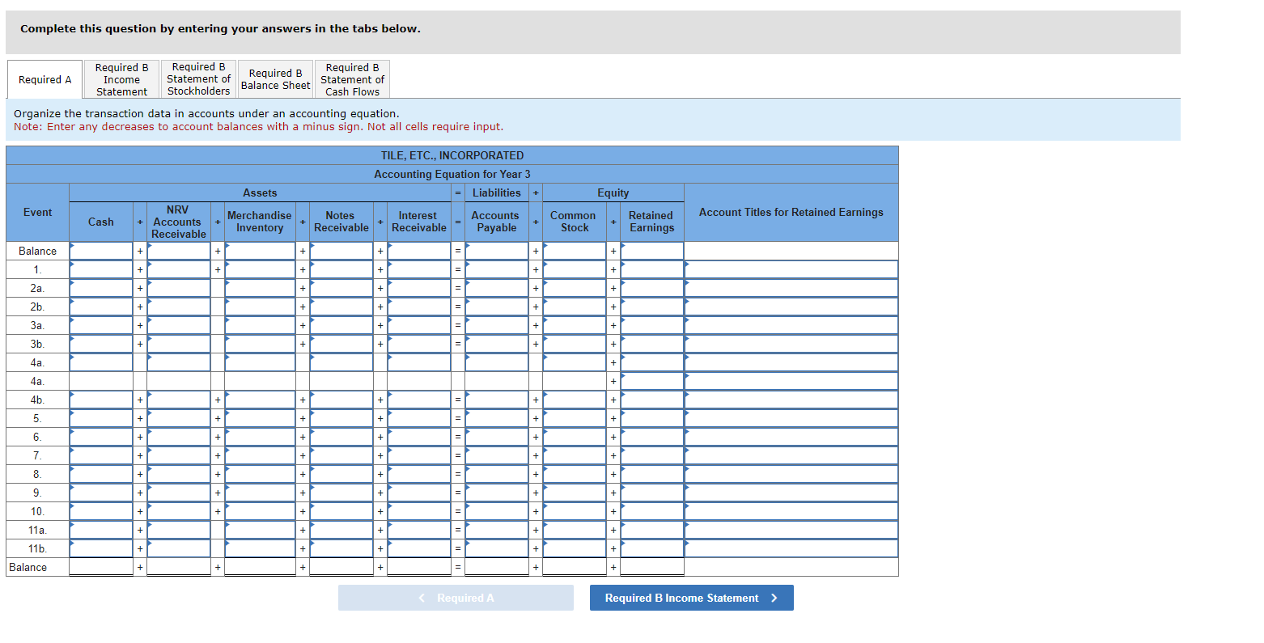Click the Cash cell in the beginning Balance row
The width and height of the screenshot is (1264, 643).
coord(101,251)
